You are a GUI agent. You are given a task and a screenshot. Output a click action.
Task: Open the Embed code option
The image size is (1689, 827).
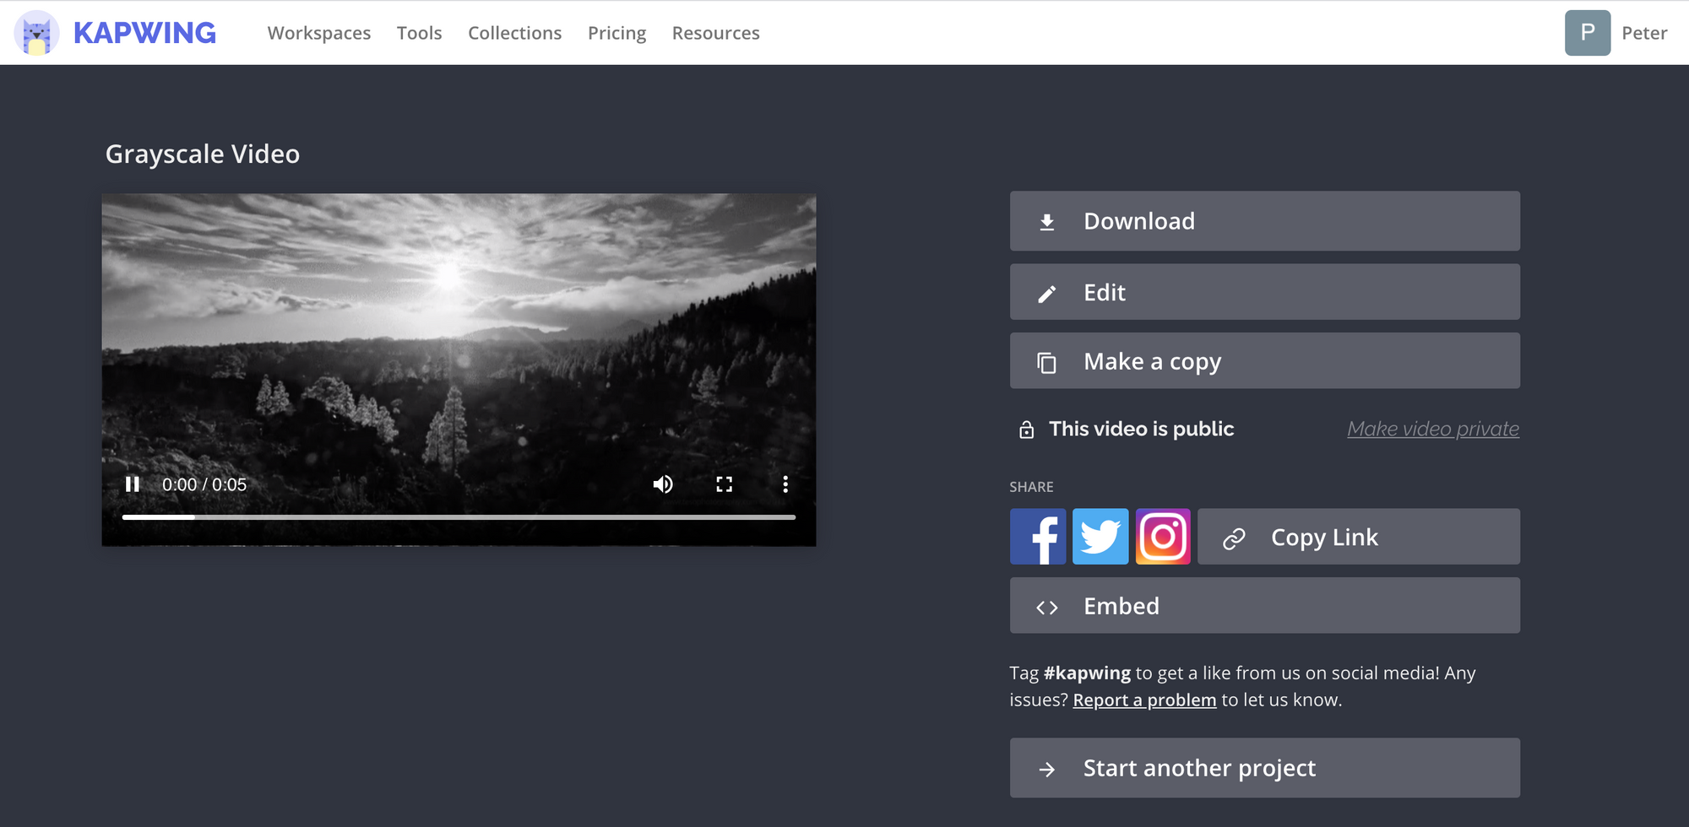coord(1264,606)
